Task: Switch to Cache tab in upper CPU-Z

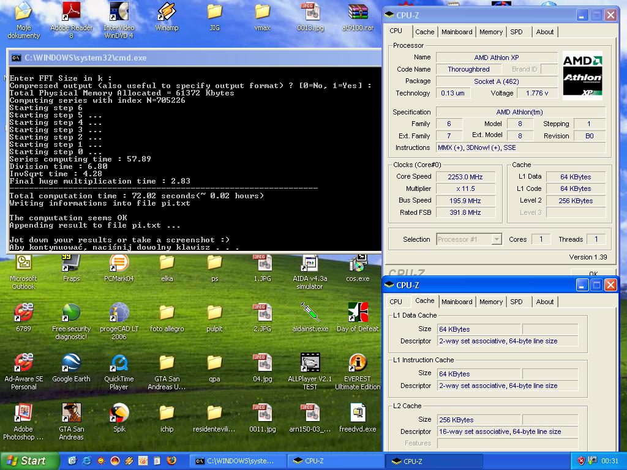Action: (x=424, y=32)
